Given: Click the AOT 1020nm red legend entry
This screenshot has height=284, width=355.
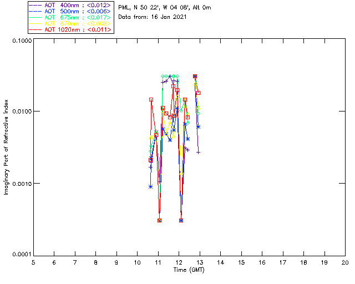Looking at the screenshot, I should click(x=70, y=29).
